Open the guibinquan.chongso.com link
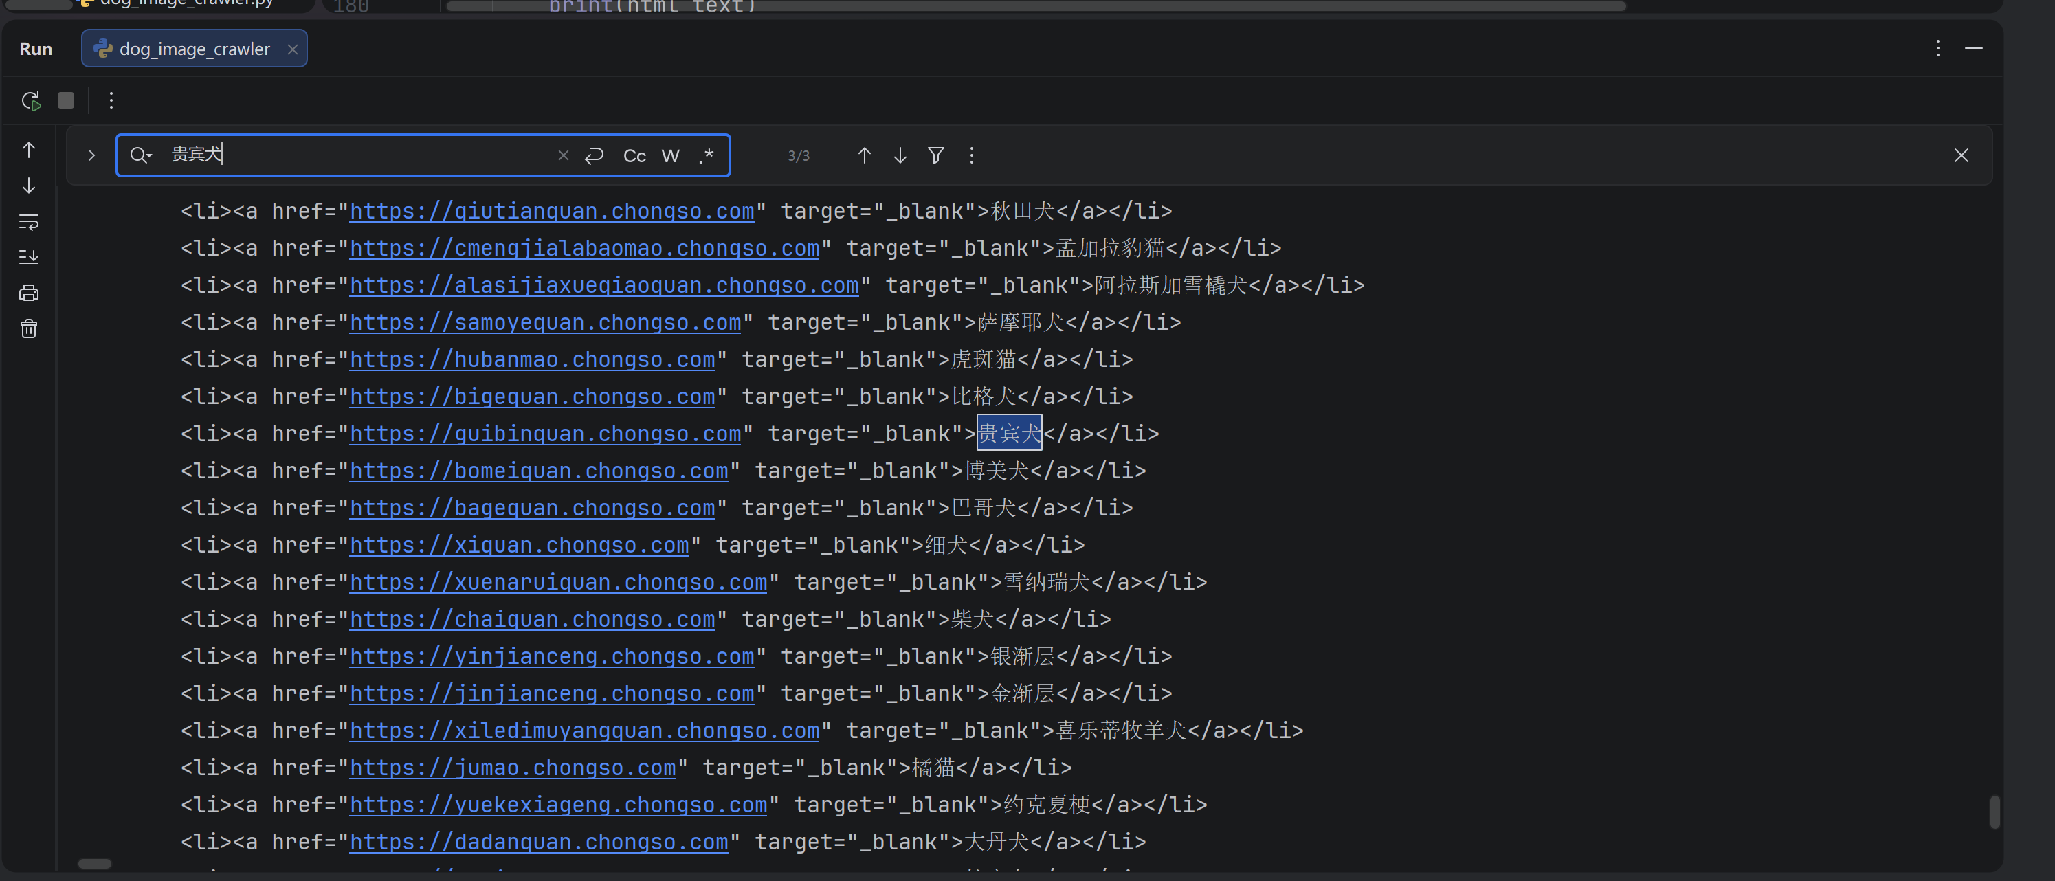The height and width of the screenshot is (881, 2055). point(545,434)
